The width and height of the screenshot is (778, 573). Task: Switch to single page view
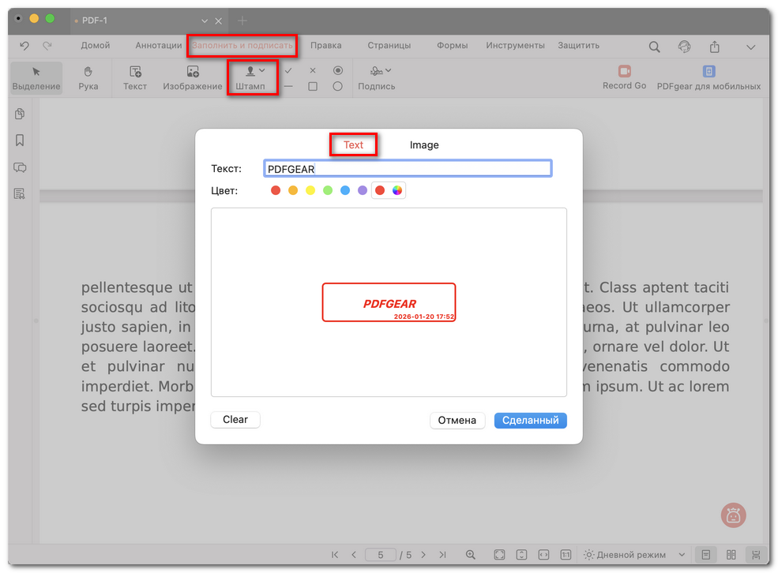706,555
